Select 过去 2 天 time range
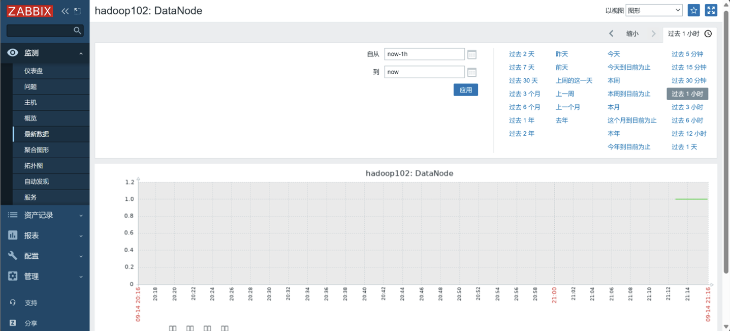Image resolution: width=730 pixels, height=331 pixels. (522, 54)
